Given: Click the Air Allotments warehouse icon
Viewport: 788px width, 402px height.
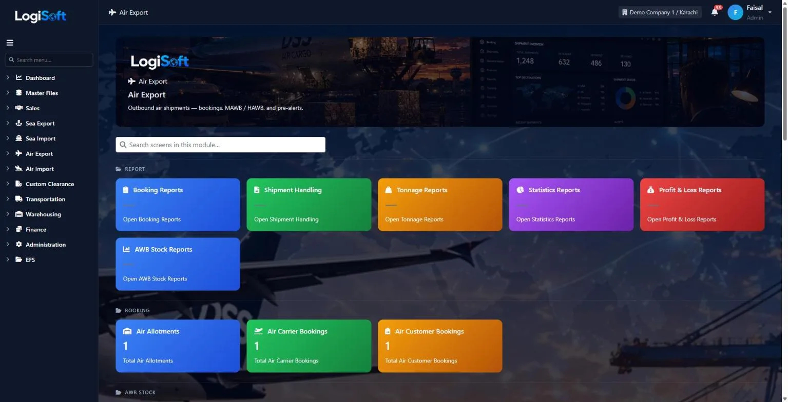Looking at the screenshot, I should tap(127, 331).
